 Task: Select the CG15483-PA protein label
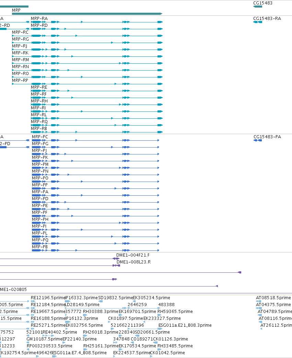[267, 137]
